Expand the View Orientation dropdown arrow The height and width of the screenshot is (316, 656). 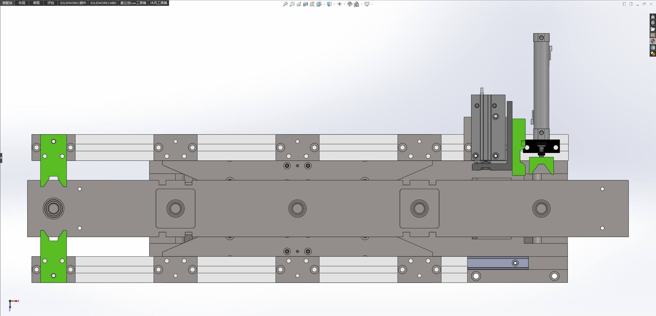point(324,4)
